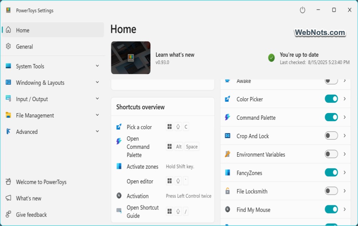Click the What's new megaphone icon
Screen dimensions: 358x226
[8, 198]
